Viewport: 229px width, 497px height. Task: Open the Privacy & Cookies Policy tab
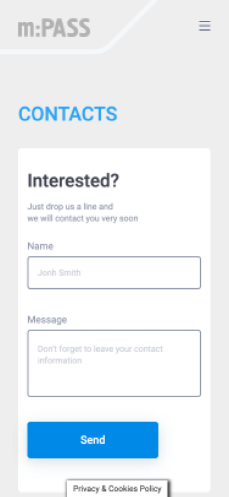(117, 488)
